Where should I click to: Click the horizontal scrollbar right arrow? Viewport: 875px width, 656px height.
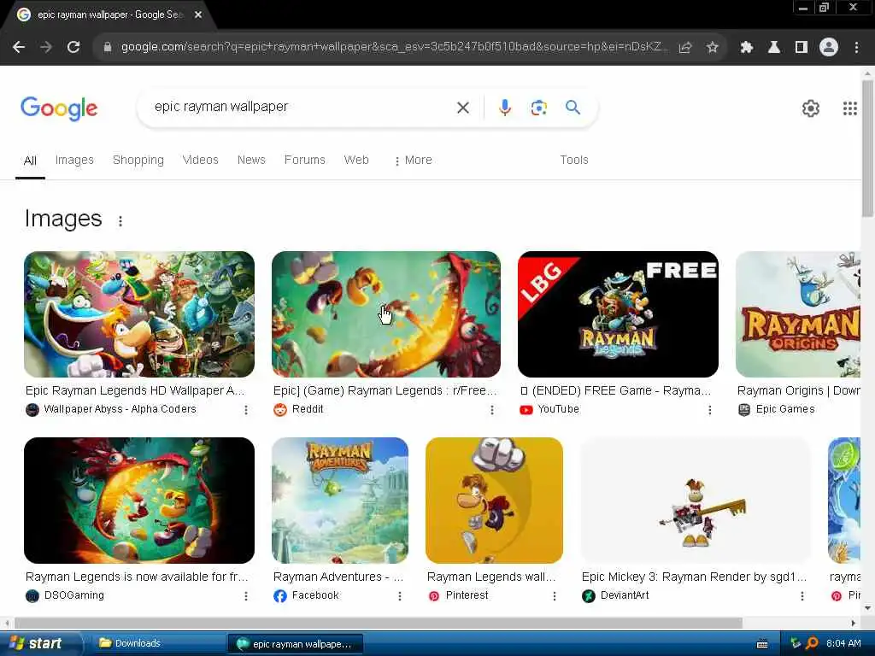pos(854,623)
